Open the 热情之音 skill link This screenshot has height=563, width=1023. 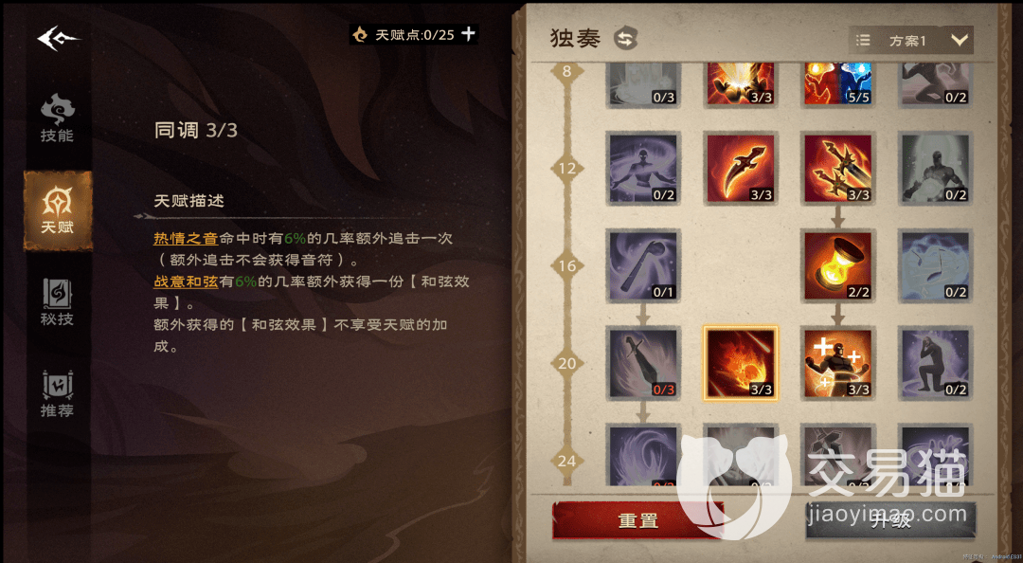point(186,239)
